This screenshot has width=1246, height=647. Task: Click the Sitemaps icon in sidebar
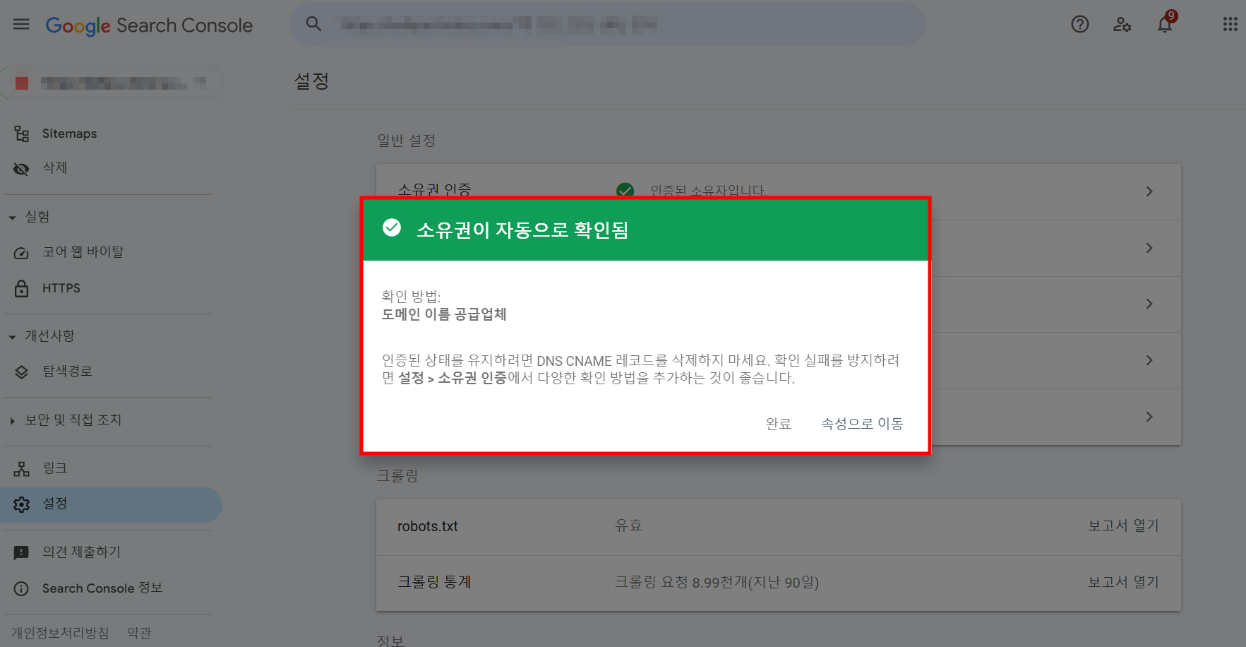[x=22, y=133]
